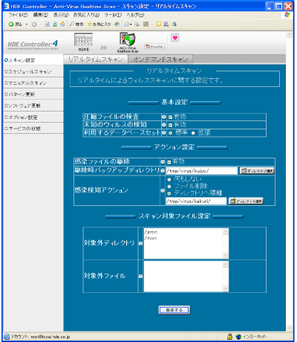Switch to the リアルタイムスキャン tab
Viewport: 297px width, 342px height.
point(96,59)
